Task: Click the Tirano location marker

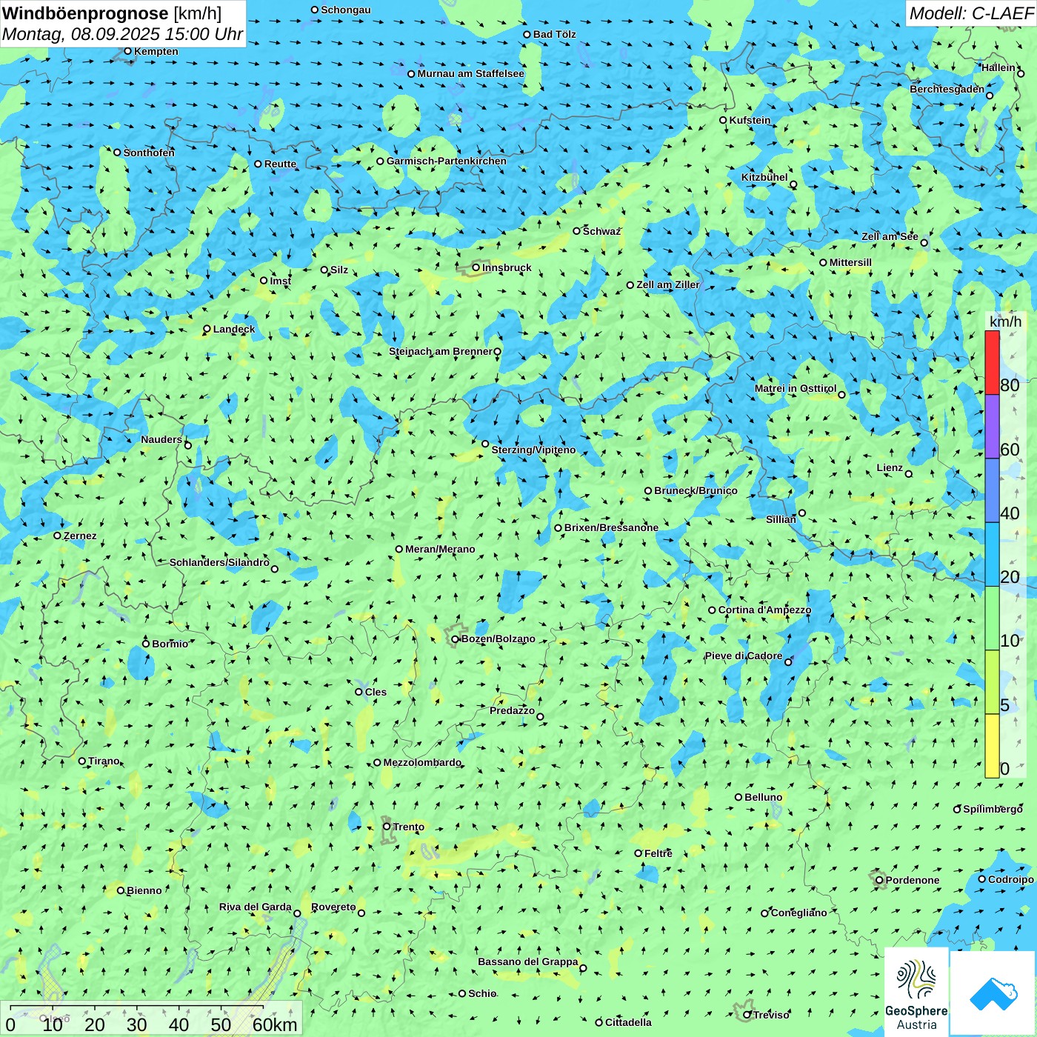Action: pyautogui.click(x=82, y=761)
